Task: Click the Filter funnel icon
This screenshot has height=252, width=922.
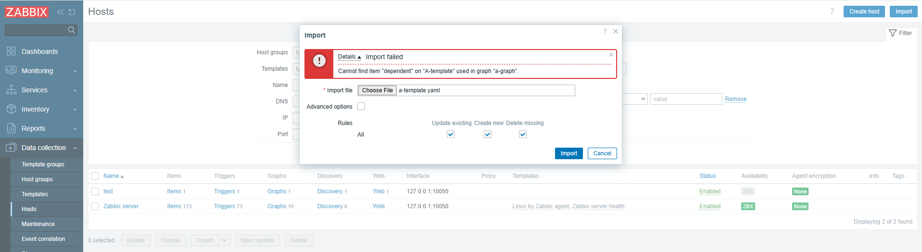Action: (x=893, y=33)
